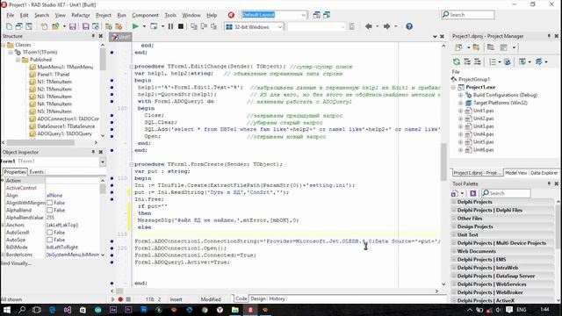This screenshot has width=562, height=316.
Task: Pause the running program
Action: 170,26
